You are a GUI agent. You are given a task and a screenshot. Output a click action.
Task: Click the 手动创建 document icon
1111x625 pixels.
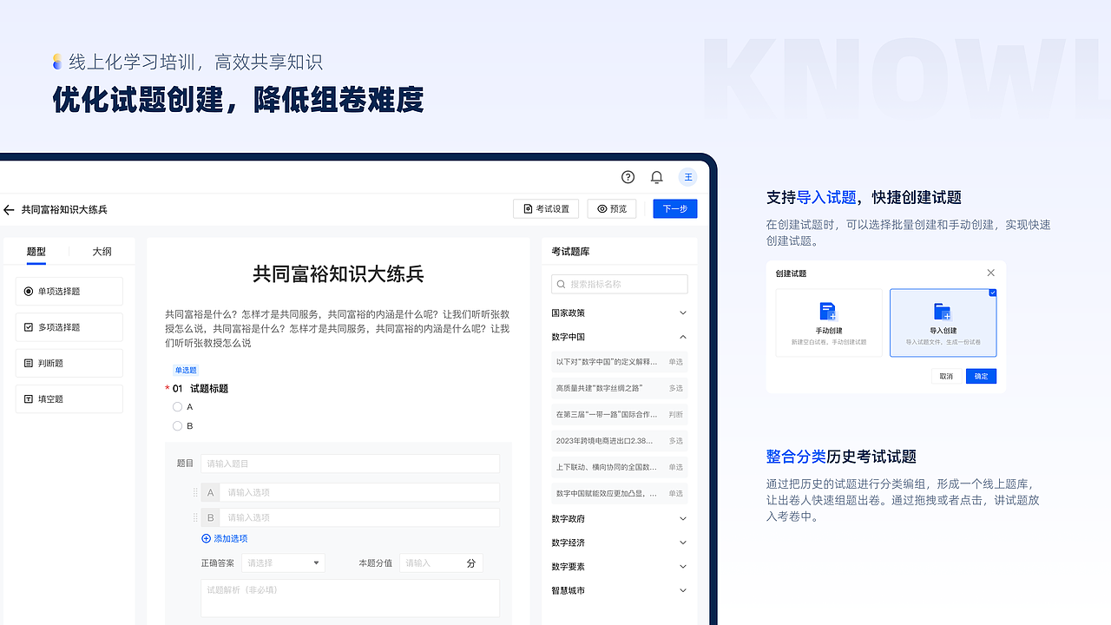click(828, 312)
